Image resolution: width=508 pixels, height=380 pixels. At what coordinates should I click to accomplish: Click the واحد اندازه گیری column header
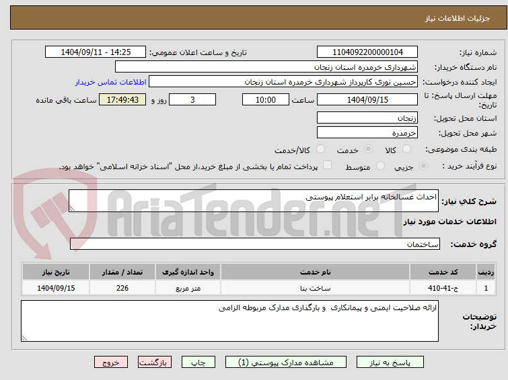(x=188, y=272)
